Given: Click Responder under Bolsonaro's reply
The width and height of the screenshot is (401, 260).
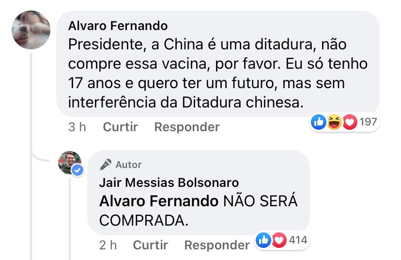Looking at the screenshot, I should tap(217, 245).
